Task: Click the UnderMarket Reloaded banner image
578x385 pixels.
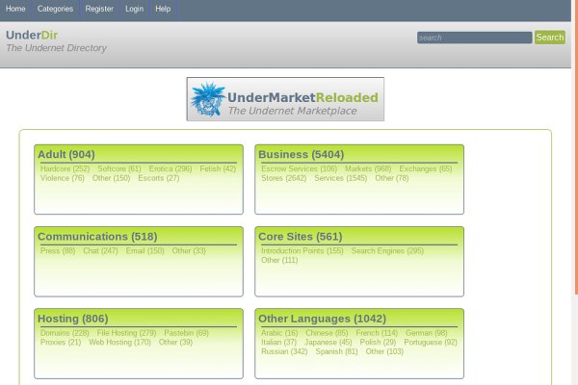Action: (x=285, y=99)
